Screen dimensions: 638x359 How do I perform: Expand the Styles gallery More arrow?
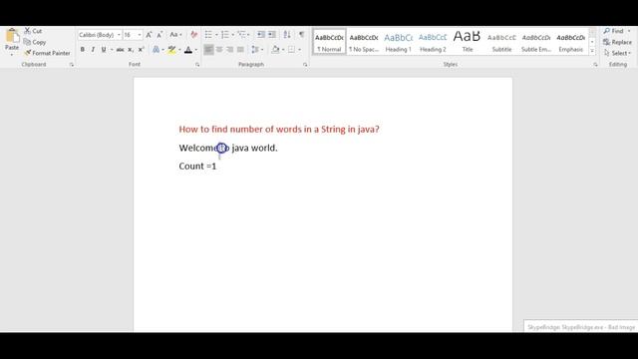[x=592, y=51]
